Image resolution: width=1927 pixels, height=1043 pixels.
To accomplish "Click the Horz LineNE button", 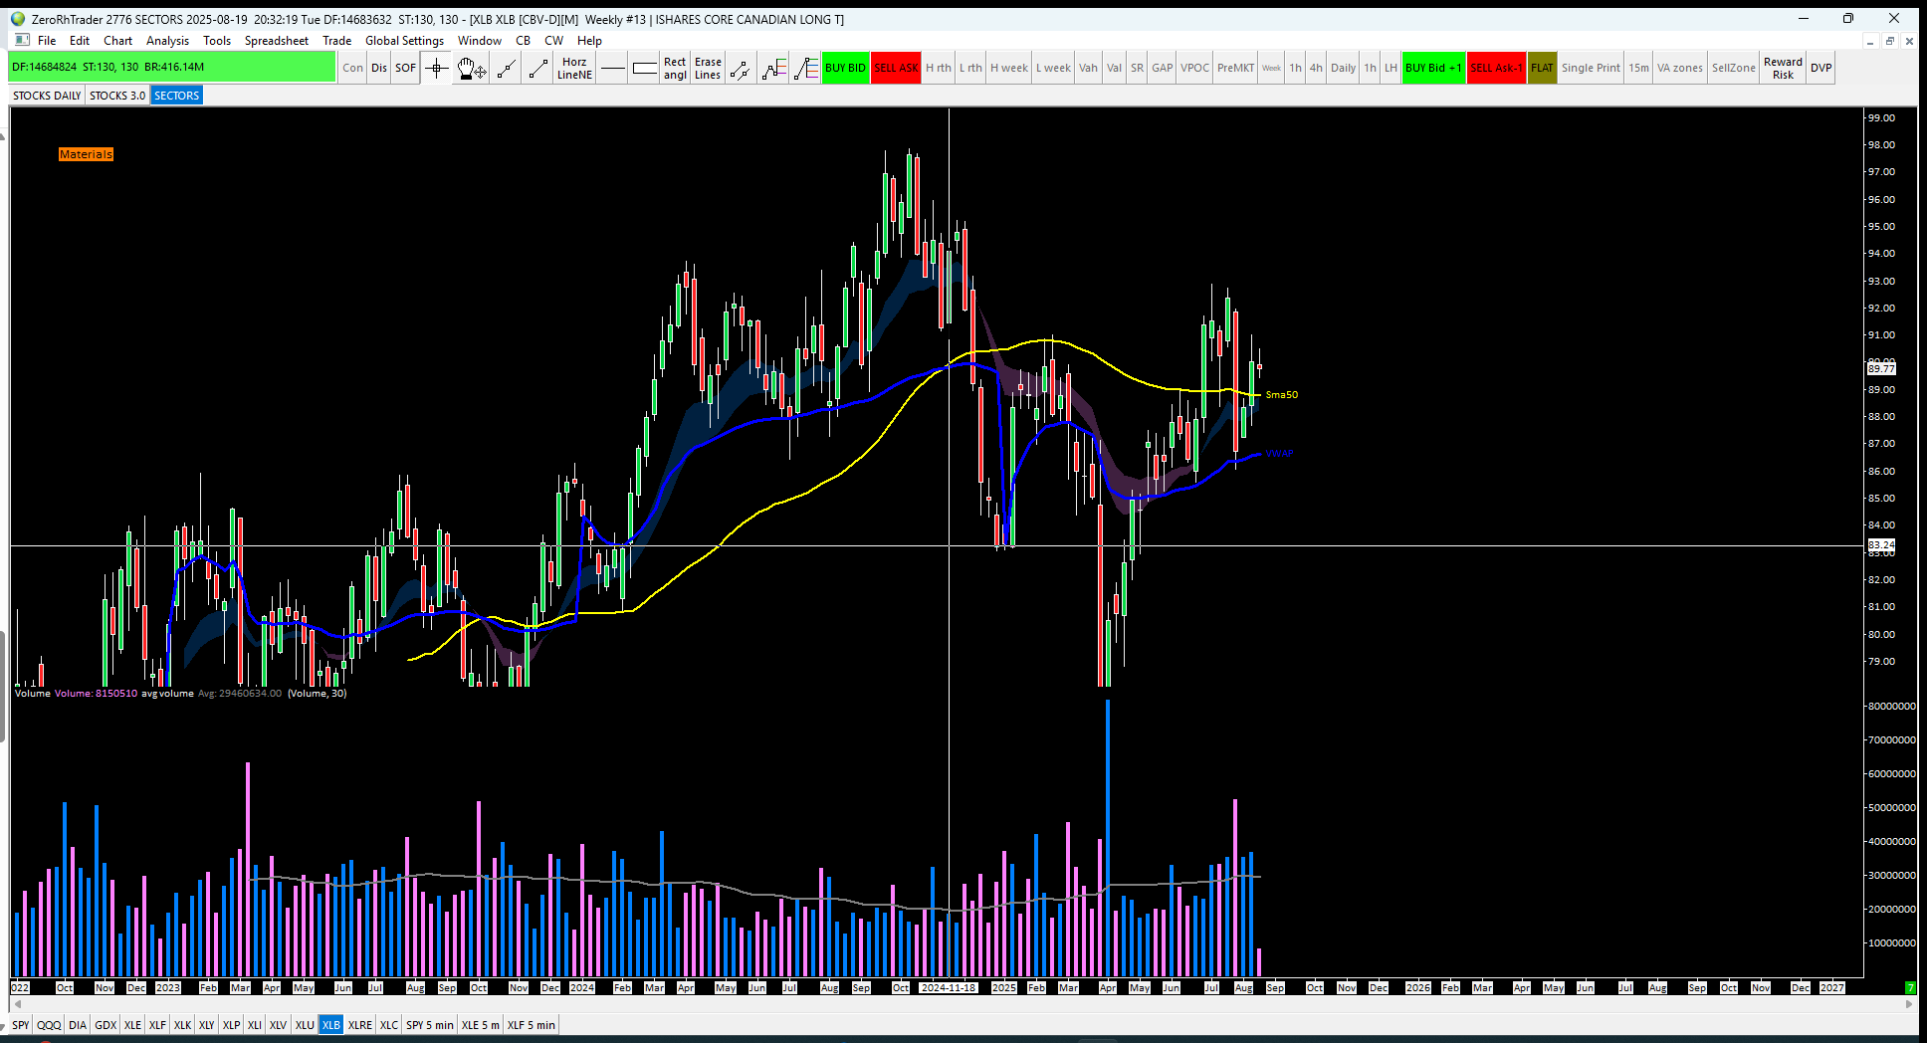I will 575,68.
